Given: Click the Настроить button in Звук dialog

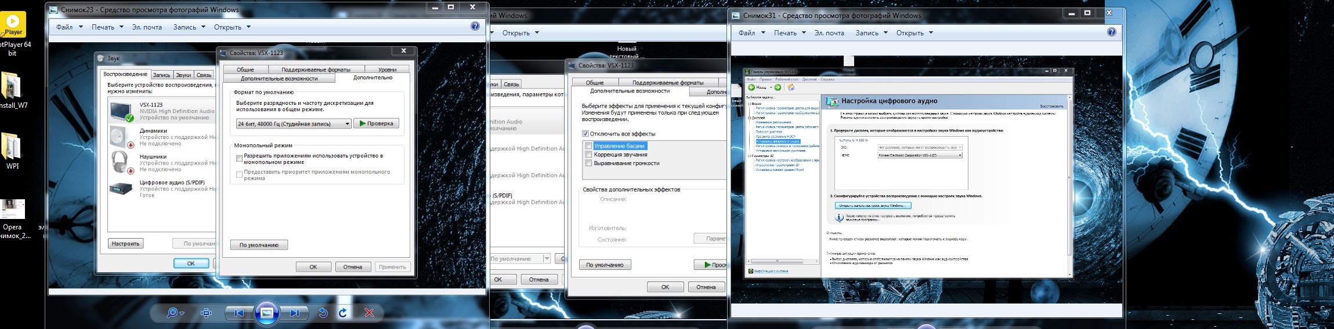Looking at the screenshot, I should (x=126, y=244).
